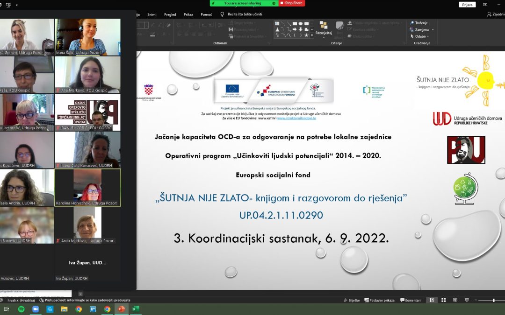The width and height of the screenshot is (505, 315).
Task: Open Spotify from the taskbar
Action: coord(21,309)
